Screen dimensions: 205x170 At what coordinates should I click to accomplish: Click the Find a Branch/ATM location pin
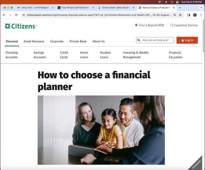point(136,25)
